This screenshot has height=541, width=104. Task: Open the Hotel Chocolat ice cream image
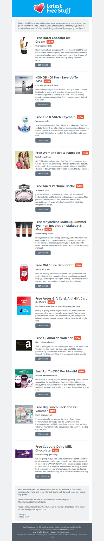24,45
